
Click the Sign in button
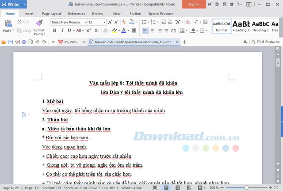194,4
